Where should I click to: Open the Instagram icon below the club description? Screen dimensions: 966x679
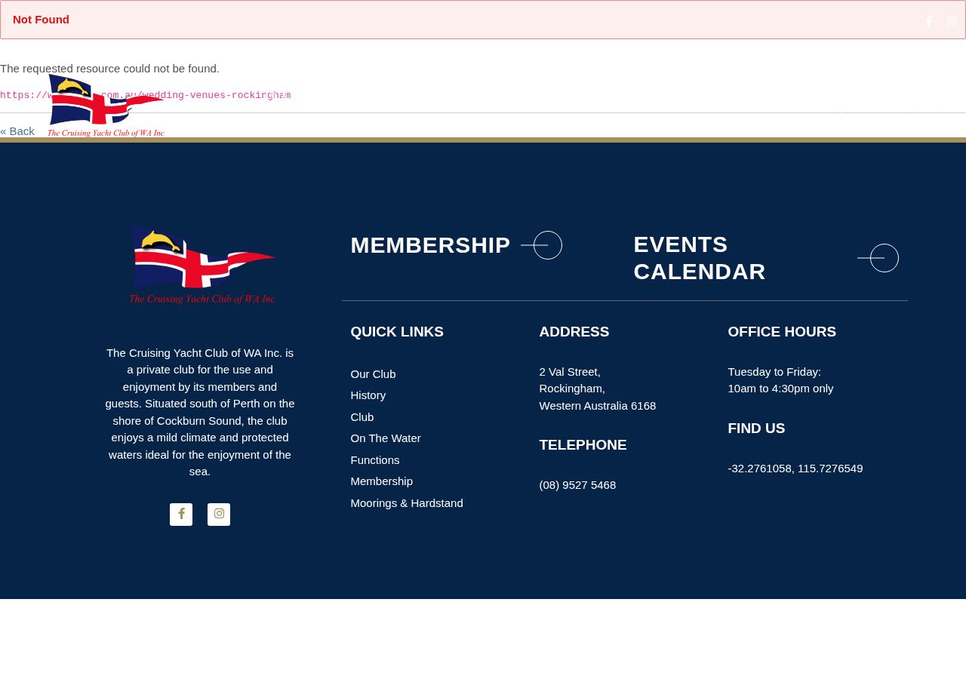[219, 515]
